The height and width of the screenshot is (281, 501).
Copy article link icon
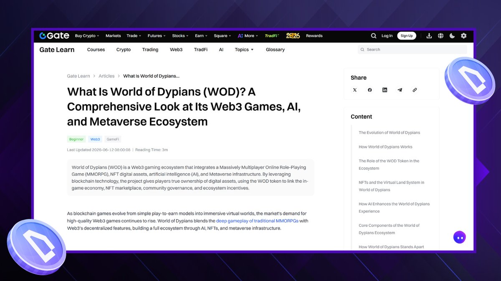[x=415, y=90]
